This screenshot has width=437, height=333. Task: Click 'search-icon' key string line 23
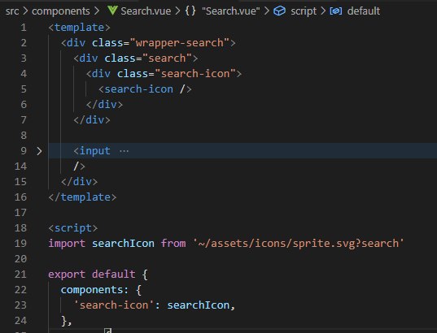pyautogui.click(x=114, y=305)
